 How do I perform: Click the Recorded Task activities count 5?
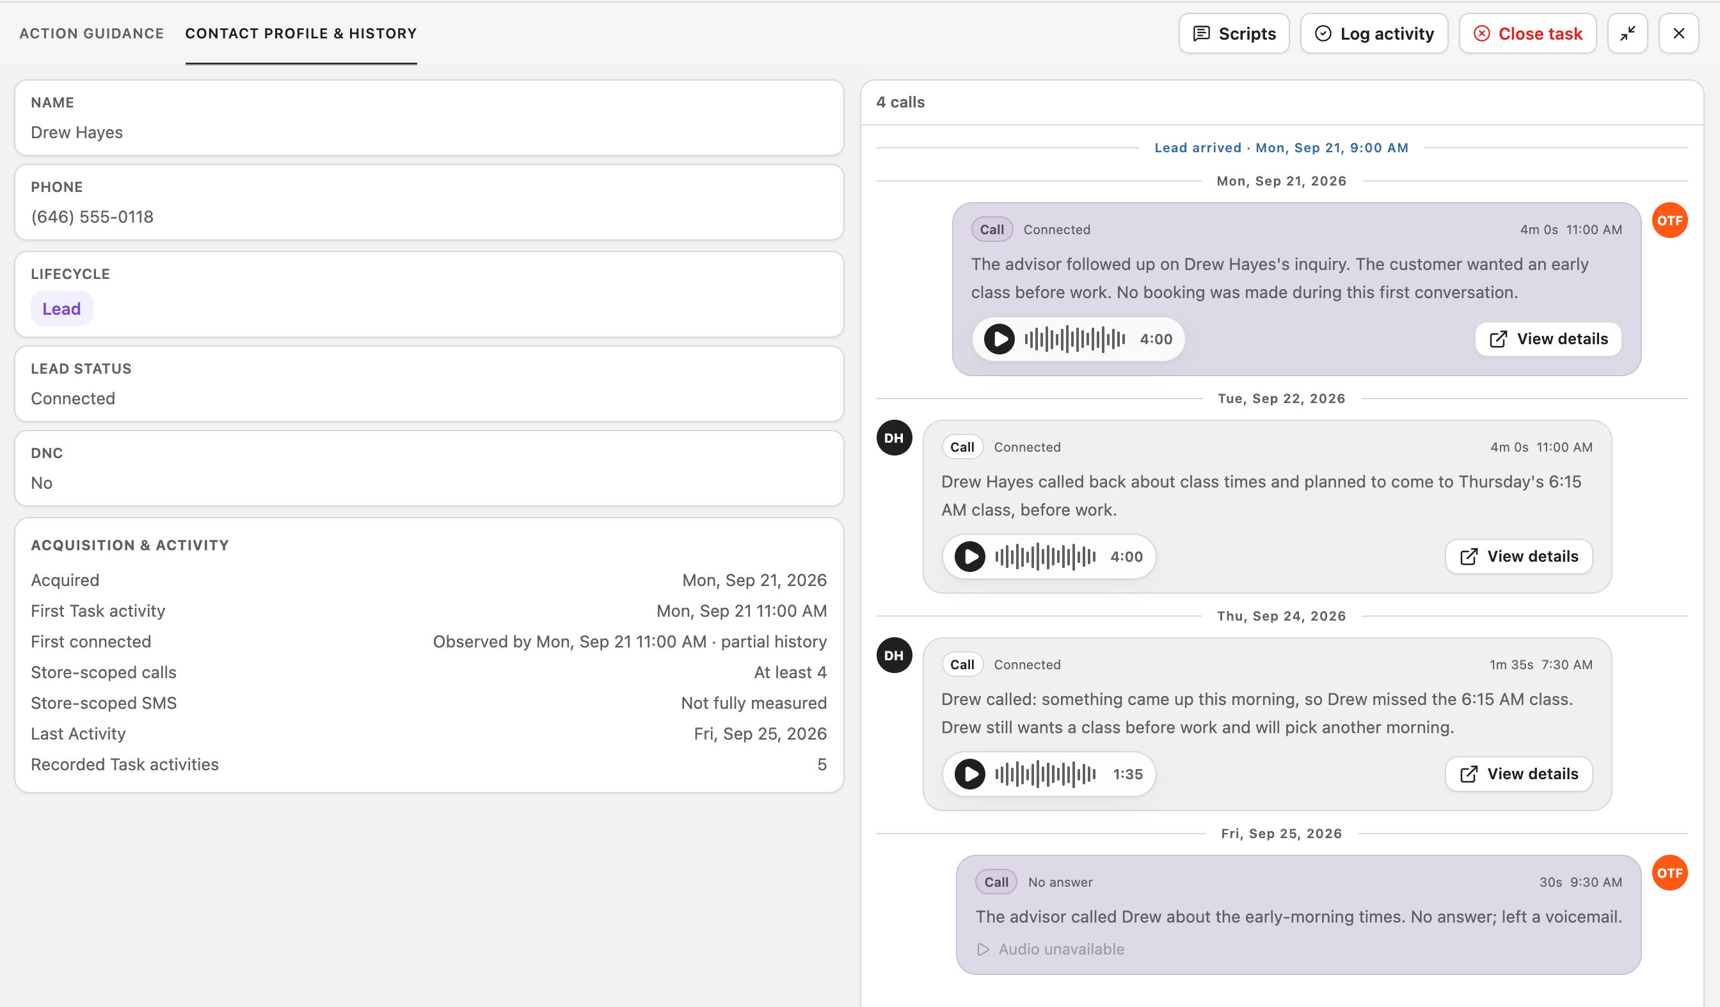822,765
